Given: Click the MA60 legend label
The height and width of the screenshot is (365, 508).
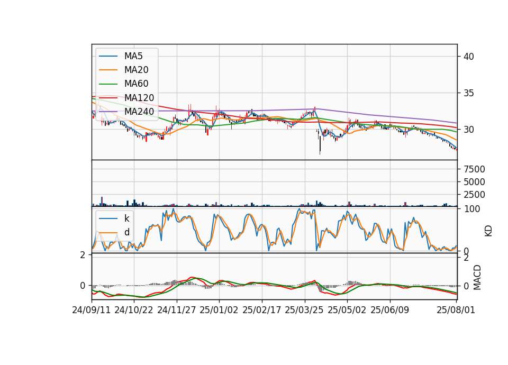Looking at the screenshot, I should [137, 84].
